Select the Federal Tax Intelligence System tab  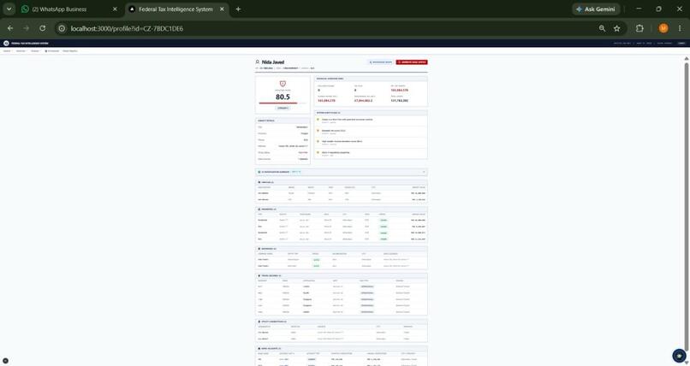(x=177, y=9)
